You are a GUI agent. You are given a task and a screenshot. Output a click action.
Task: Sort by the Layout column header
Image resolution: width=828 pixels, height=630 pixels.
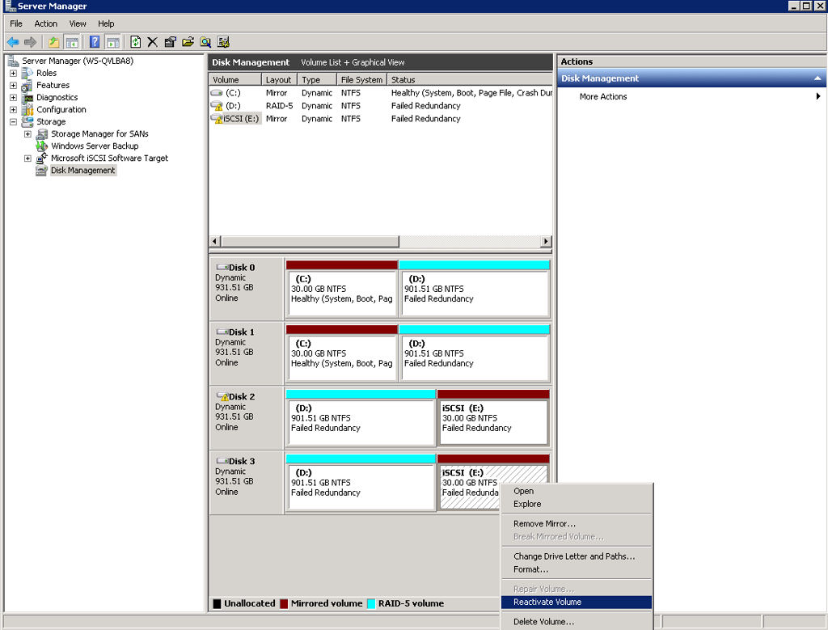coord(279,80)
